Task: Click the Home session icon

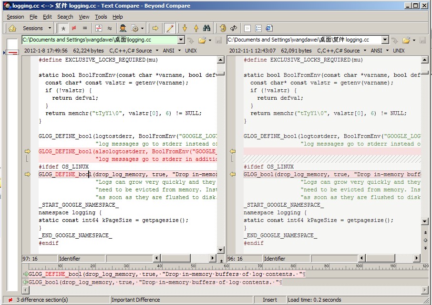Action: [12, 28]
